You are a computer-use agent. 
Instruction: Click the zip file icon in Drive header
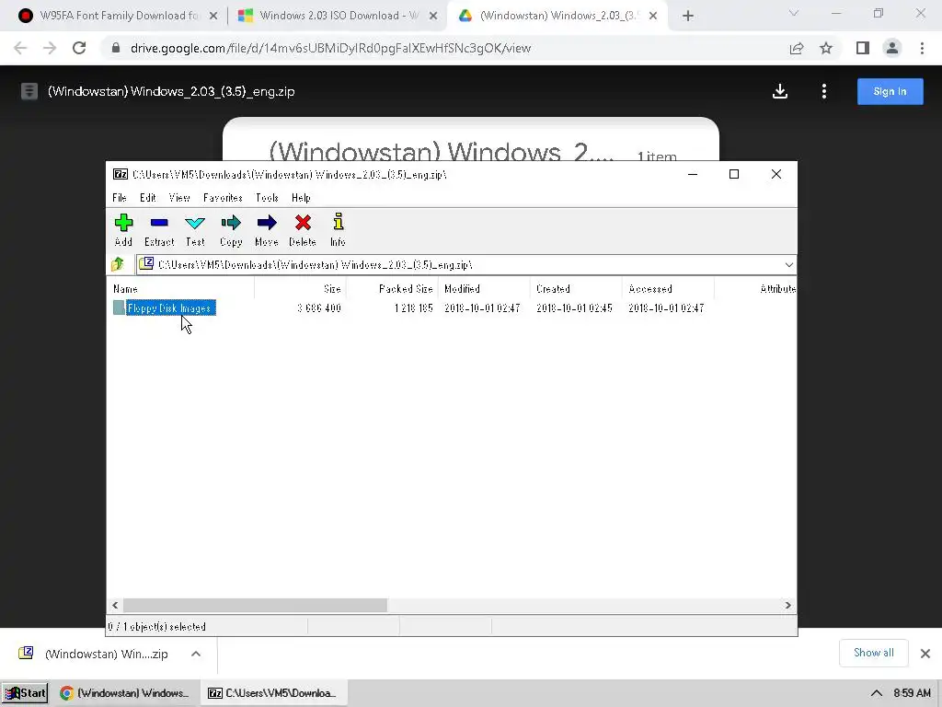(x=29, y=91)
